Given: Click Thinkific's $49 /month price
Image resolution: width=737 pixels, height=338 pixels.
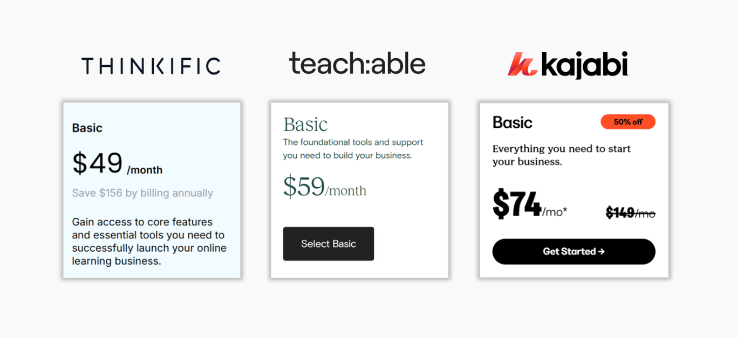Looking at the screenshot, I should (117, 163).
